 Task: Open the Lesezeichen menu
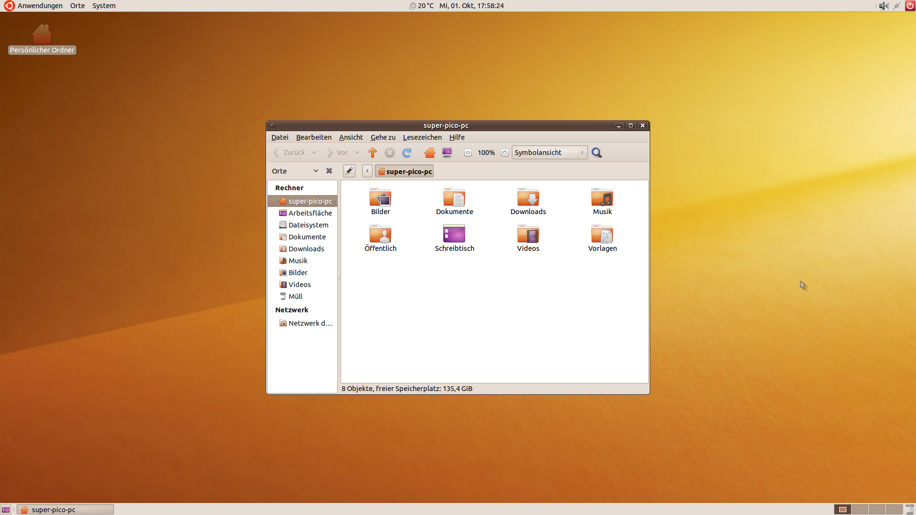click(x=422, y=137)
